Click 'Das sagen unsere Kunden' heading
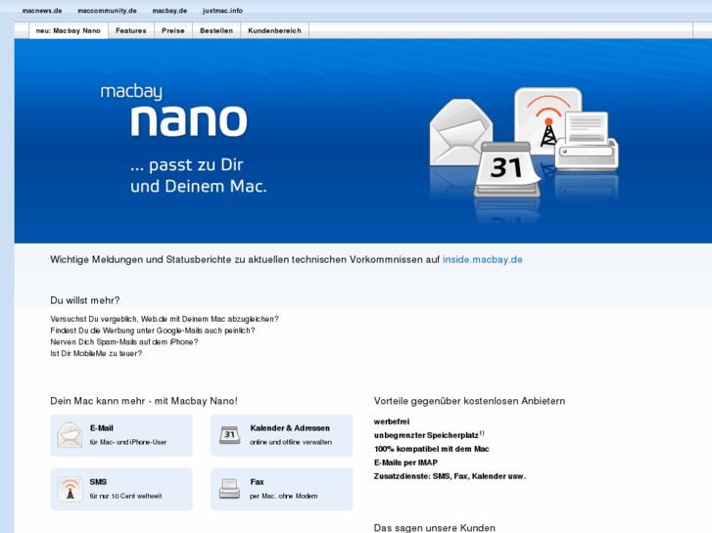Image resolution: width=712 pixels, height=533 pixels. pyautogui.click(x=434, y=528)
